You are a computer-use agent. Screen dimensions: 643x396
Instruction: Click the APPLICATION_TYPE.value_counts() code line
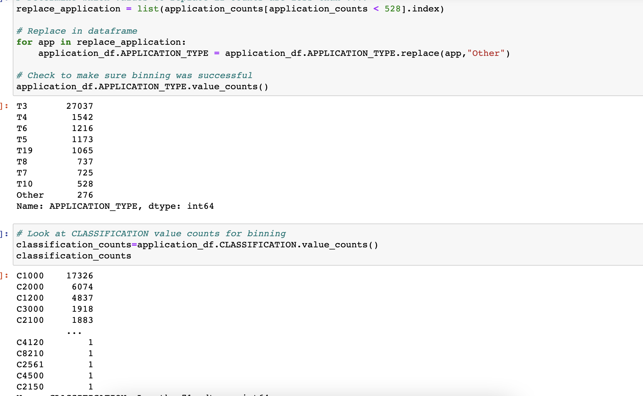tap(142, 87)
